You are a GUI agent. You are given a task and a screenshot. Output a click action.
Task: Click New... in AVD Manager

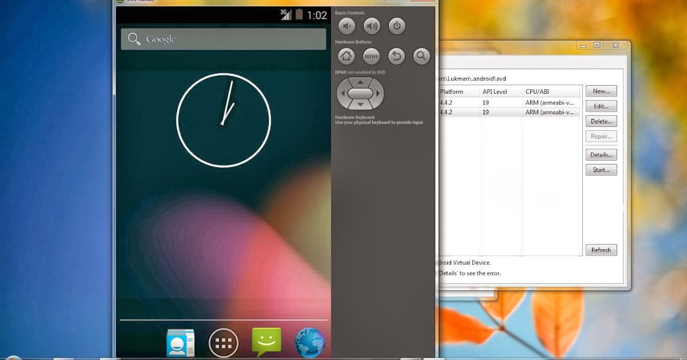(601, 91)
